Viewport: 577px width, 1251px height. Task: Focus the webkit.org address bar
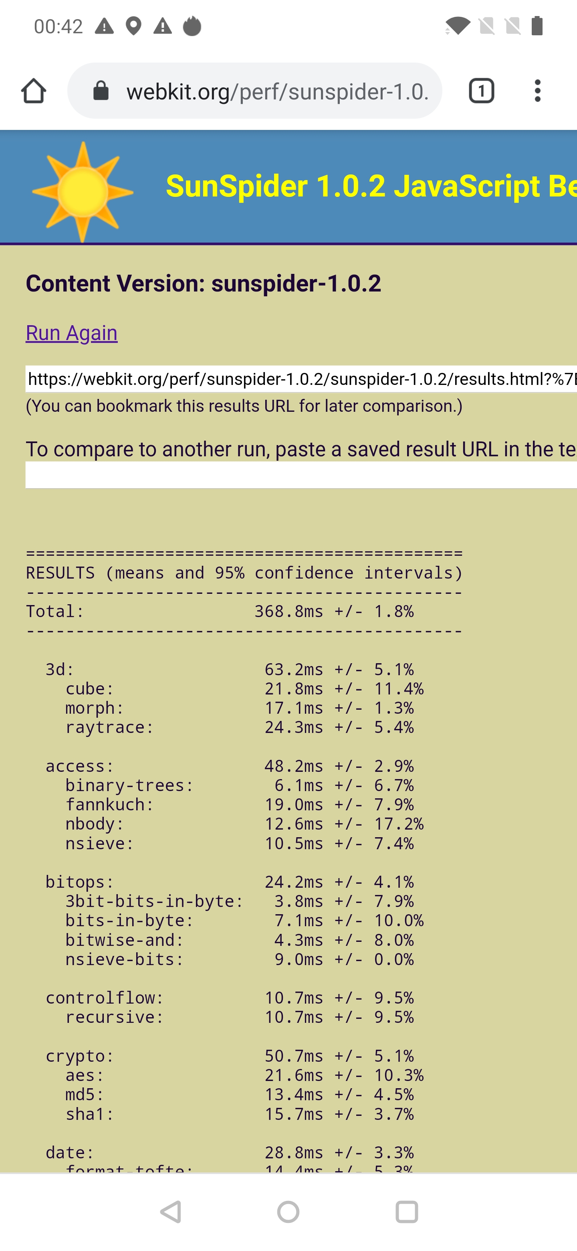(276, 91)
